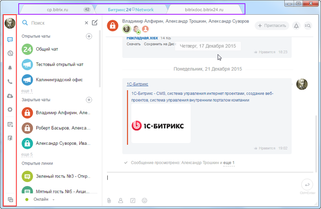
Task: Click the second participant avatar with crown
Action: pos(136,29)
